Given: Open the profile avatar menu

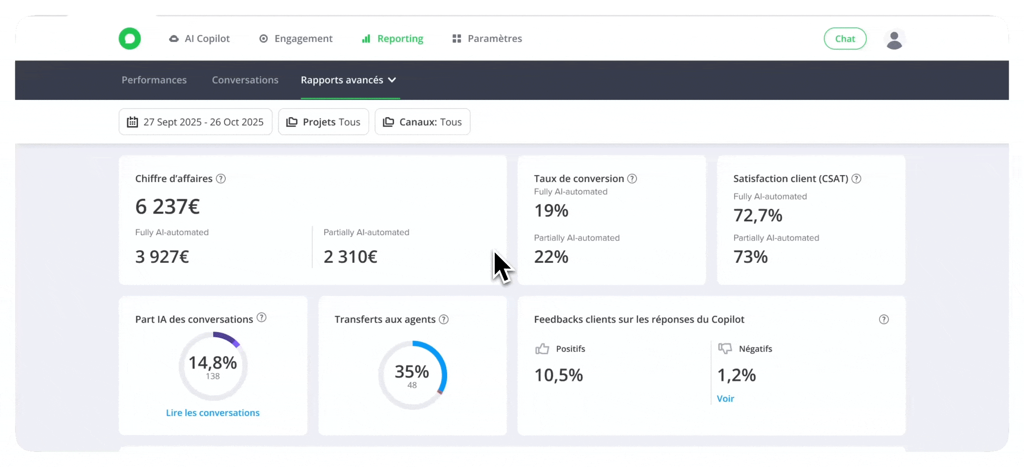Looking at the screenshot, I should (x=894, y=40).
